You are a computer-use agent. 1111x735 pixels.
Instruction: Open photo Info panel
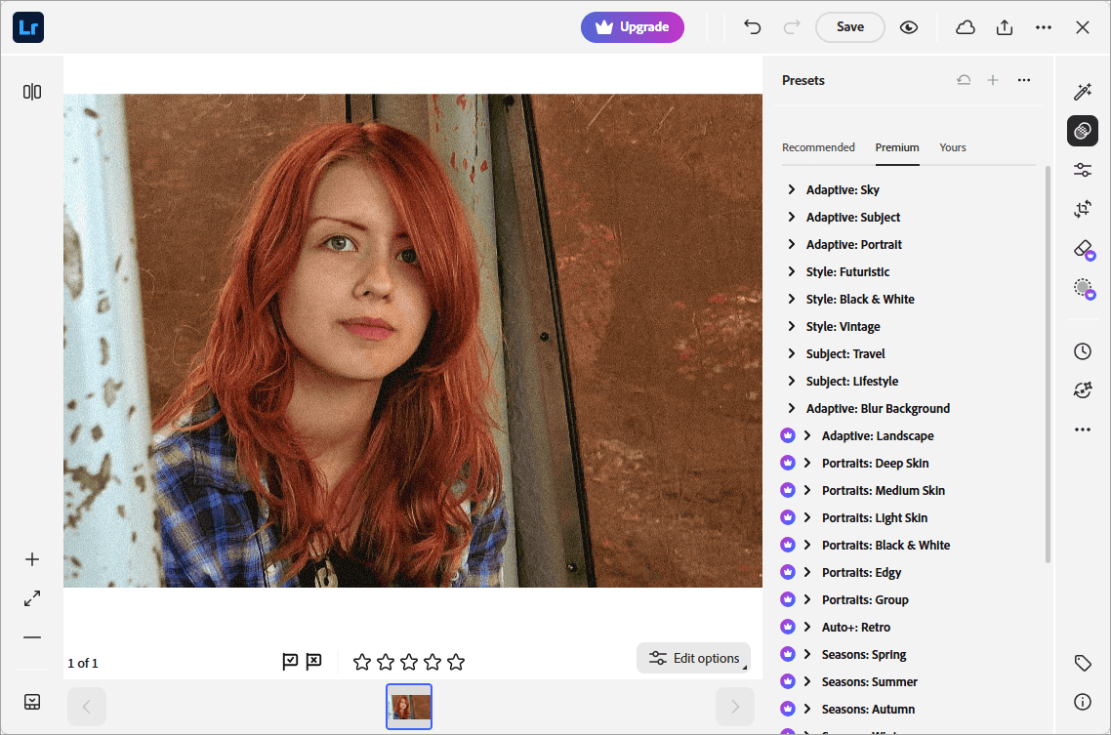coord(1082,702)
